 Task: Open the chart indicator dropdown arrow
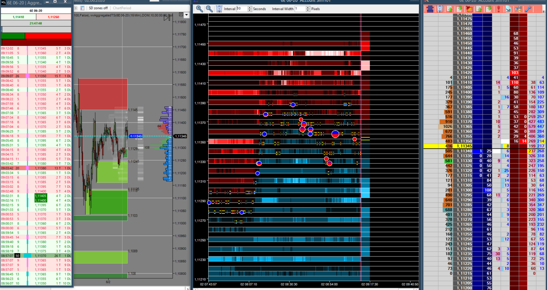[x=186, y=15]
